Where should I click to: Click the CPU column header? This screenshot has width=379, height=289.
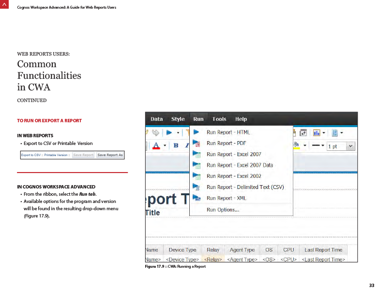point(288,250)
